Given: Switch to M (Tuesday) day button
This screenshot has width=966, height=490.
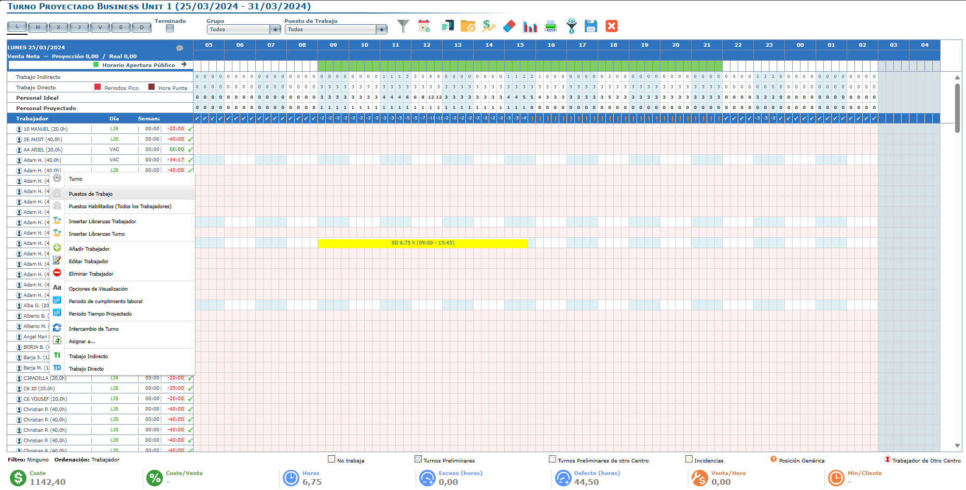Looking at the screenshot, I should 38,28.
